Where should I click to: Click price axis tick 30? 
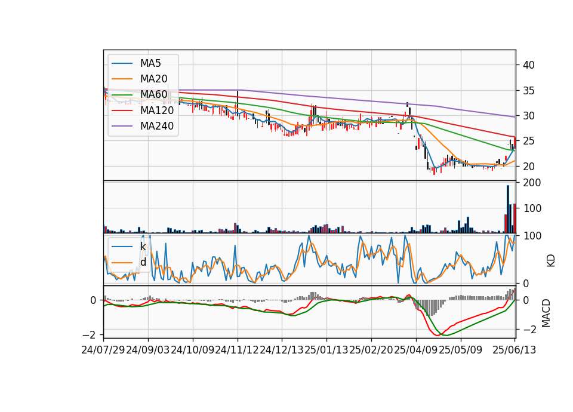tap(529, 116)
